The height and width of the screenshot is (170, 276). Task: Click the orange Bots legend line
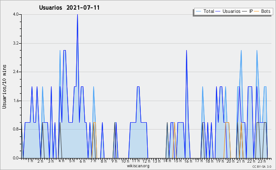257,11
